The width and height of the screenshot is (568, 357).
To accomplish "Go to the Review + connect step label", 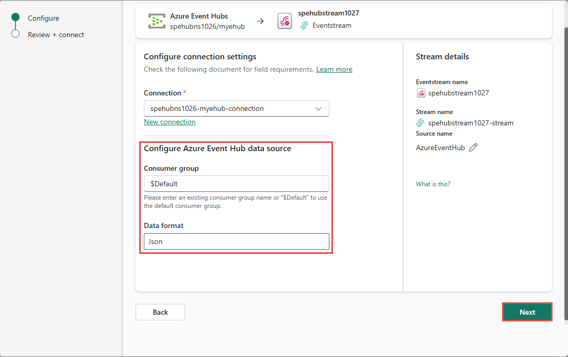I will pos(56,35).
